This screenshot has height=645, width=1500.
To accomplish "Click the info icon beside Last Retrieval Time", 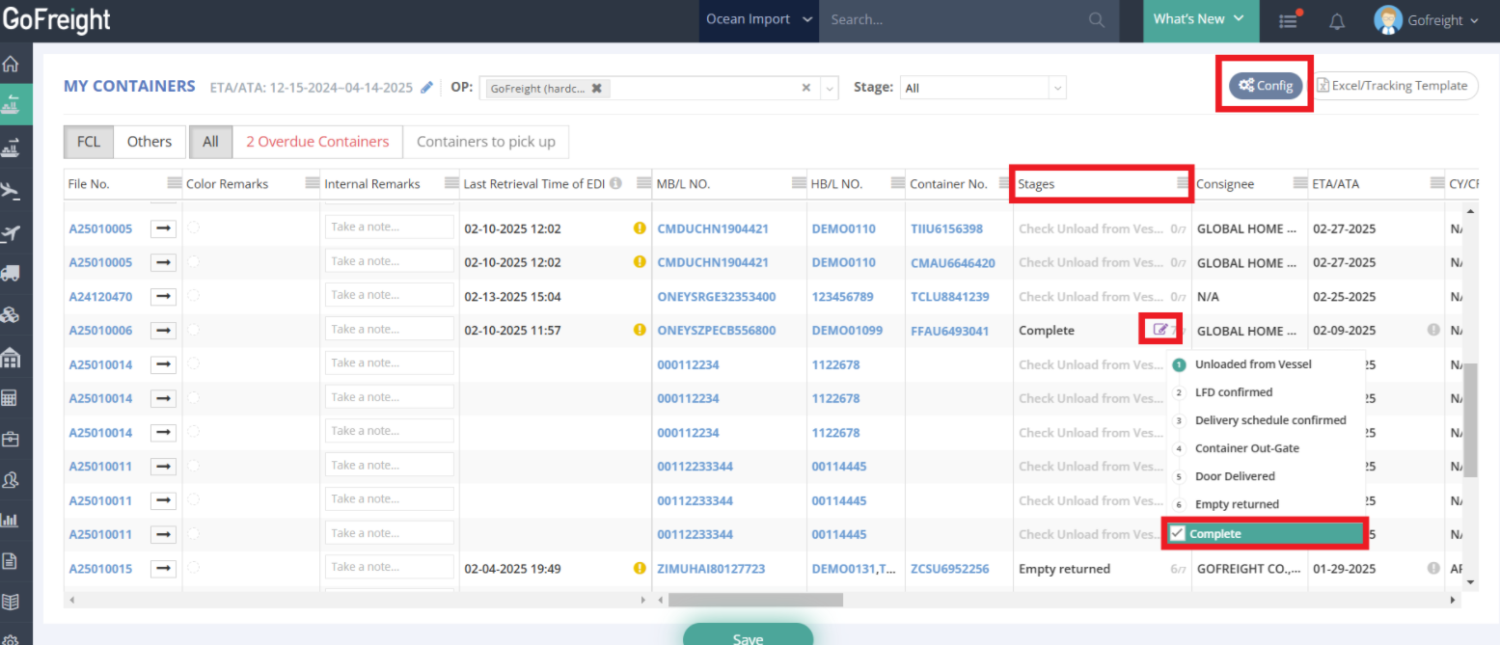I will point(615,183).
